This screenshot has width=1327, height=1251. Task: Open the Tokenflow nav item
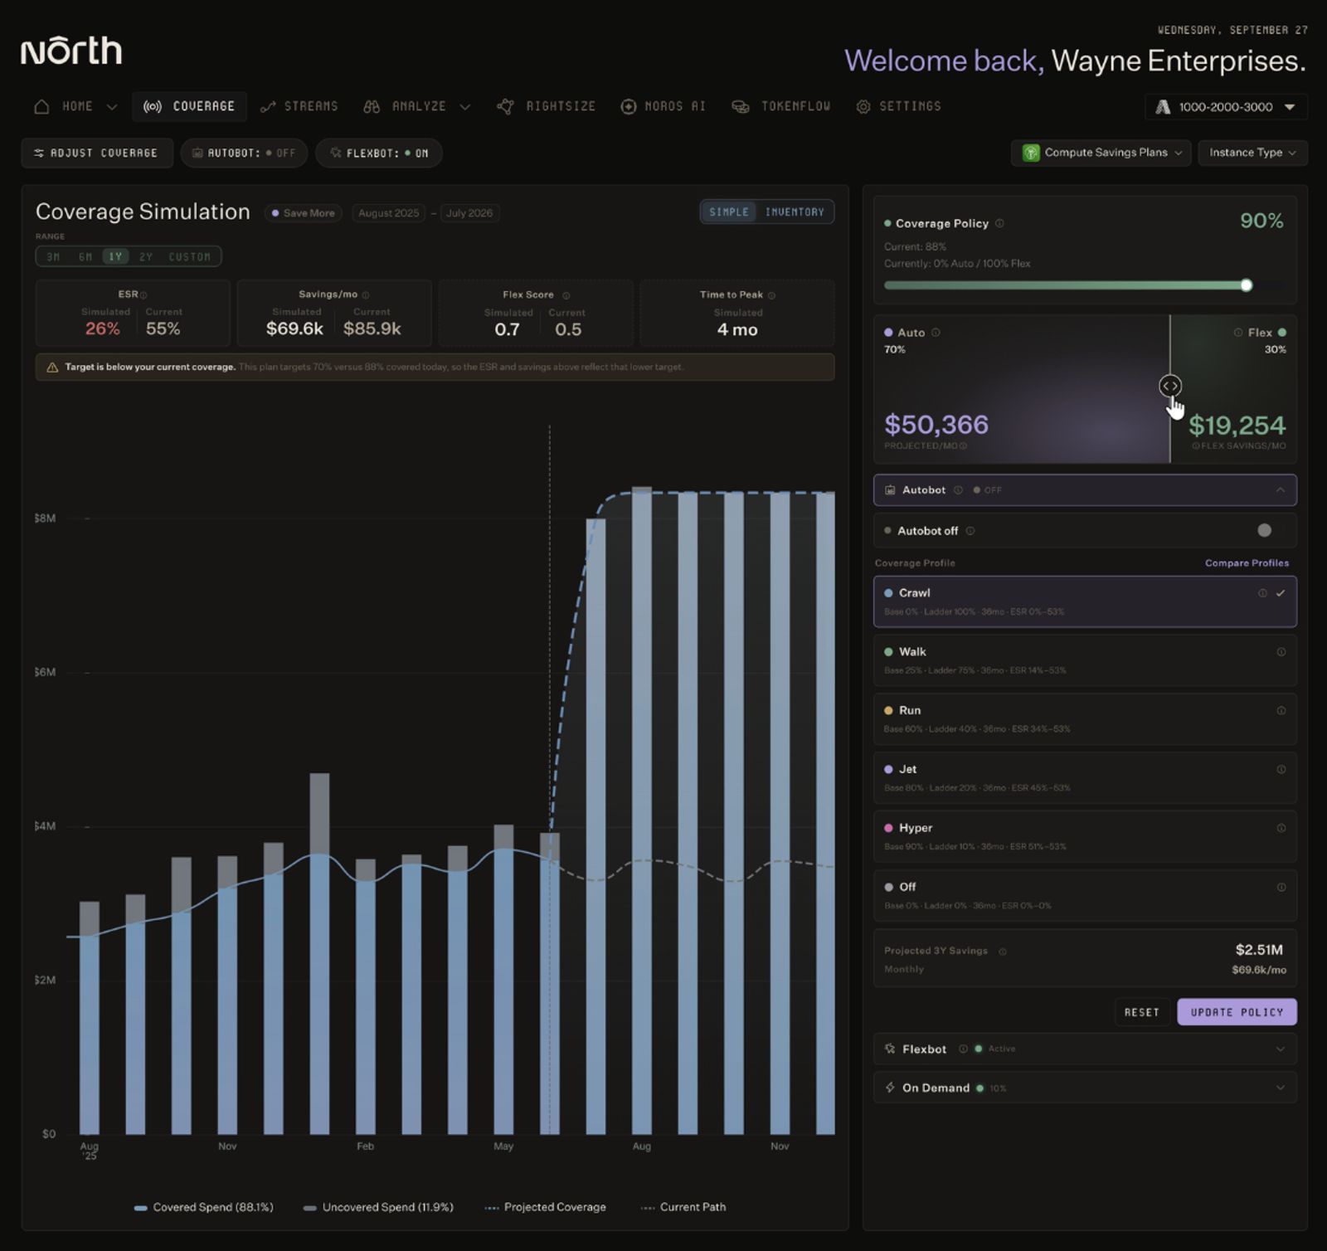click(x=781, y=106)
